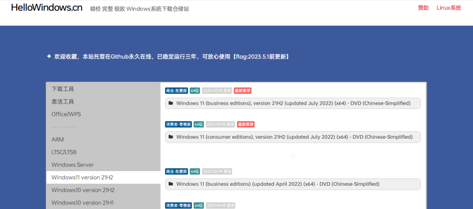Expand Windows 11 business editions April 2022 entry
This screenshot has width=473, height=209.
point(293,184)
